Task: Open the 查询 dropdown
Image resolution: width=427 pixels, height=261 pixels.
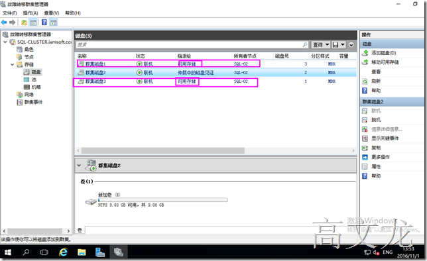Action: tap(321, 44)
